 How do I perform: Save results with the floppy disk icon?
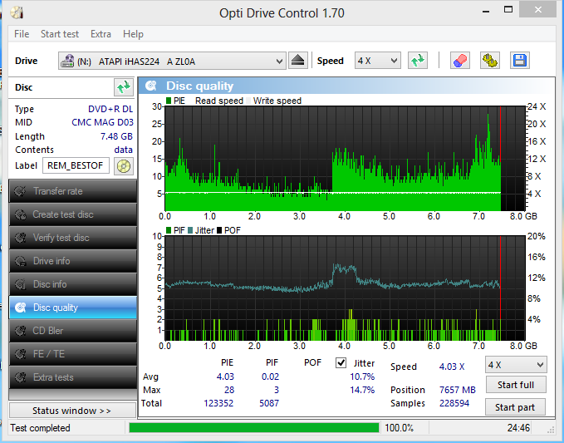[x=520, y=61]
